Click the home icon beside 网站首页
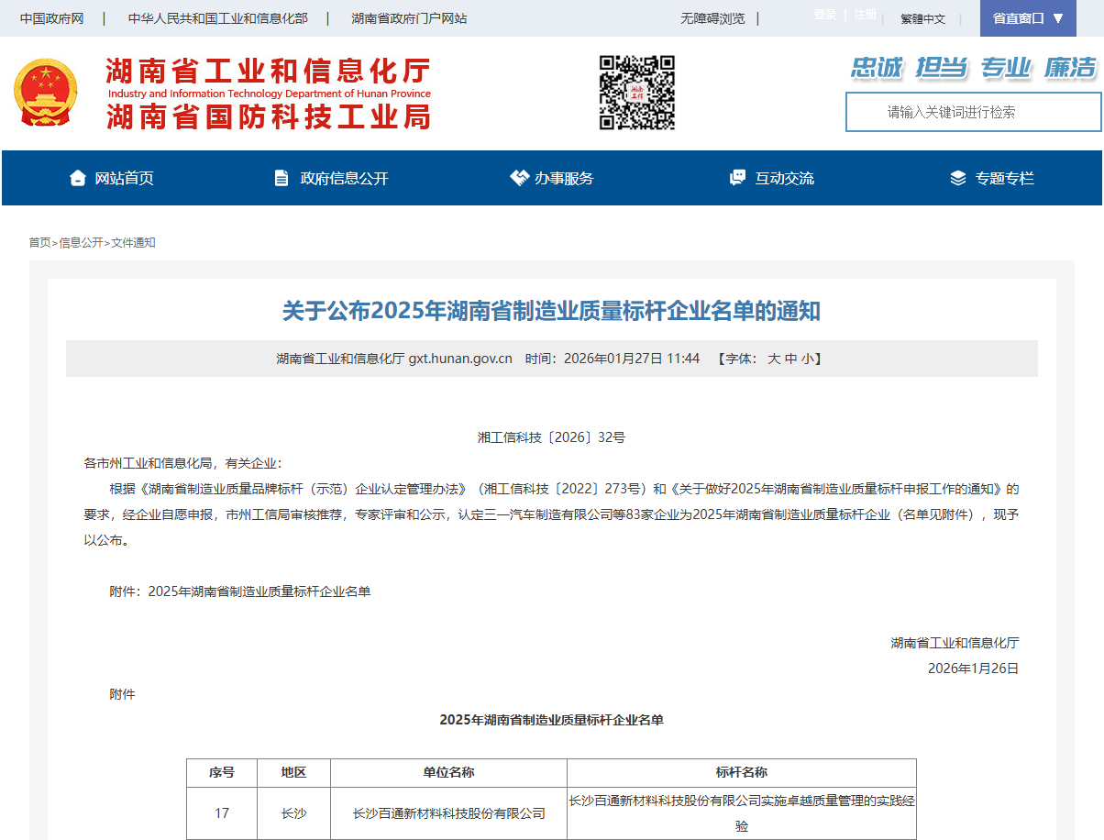Screen dimensions: 1104x840 [x=78, y=178]
